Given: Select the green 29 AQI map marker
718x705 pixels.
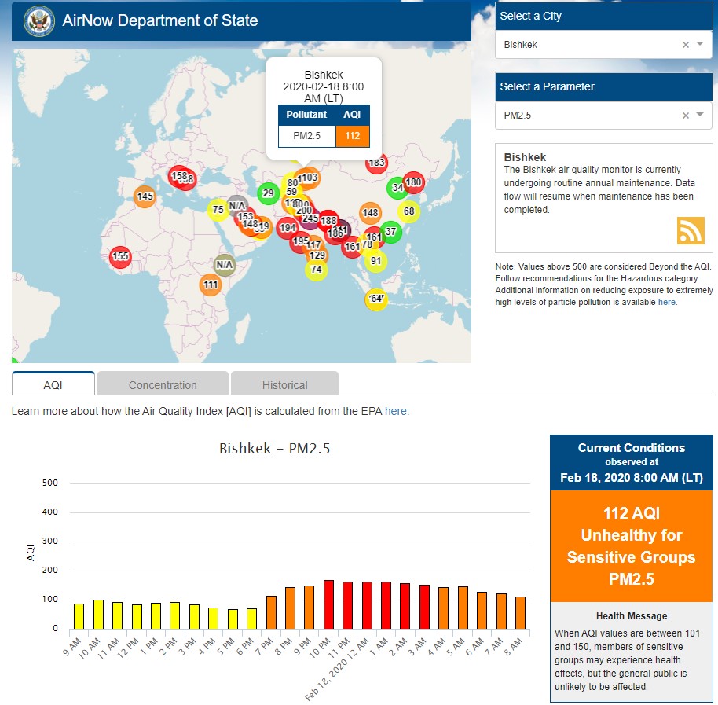Looking at the screenshot, I should (x=268, y=193).
